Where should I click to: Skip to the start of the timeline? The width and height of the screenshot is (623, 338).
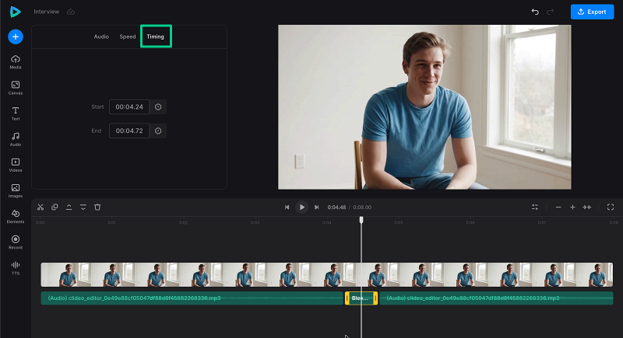[287, 207]
